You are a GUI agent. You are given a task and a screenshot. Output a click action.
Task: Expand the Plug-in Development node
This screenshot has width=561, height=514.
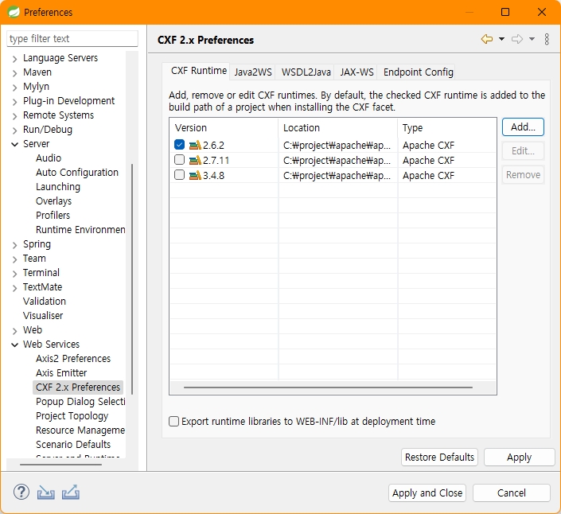coord(14,102)
